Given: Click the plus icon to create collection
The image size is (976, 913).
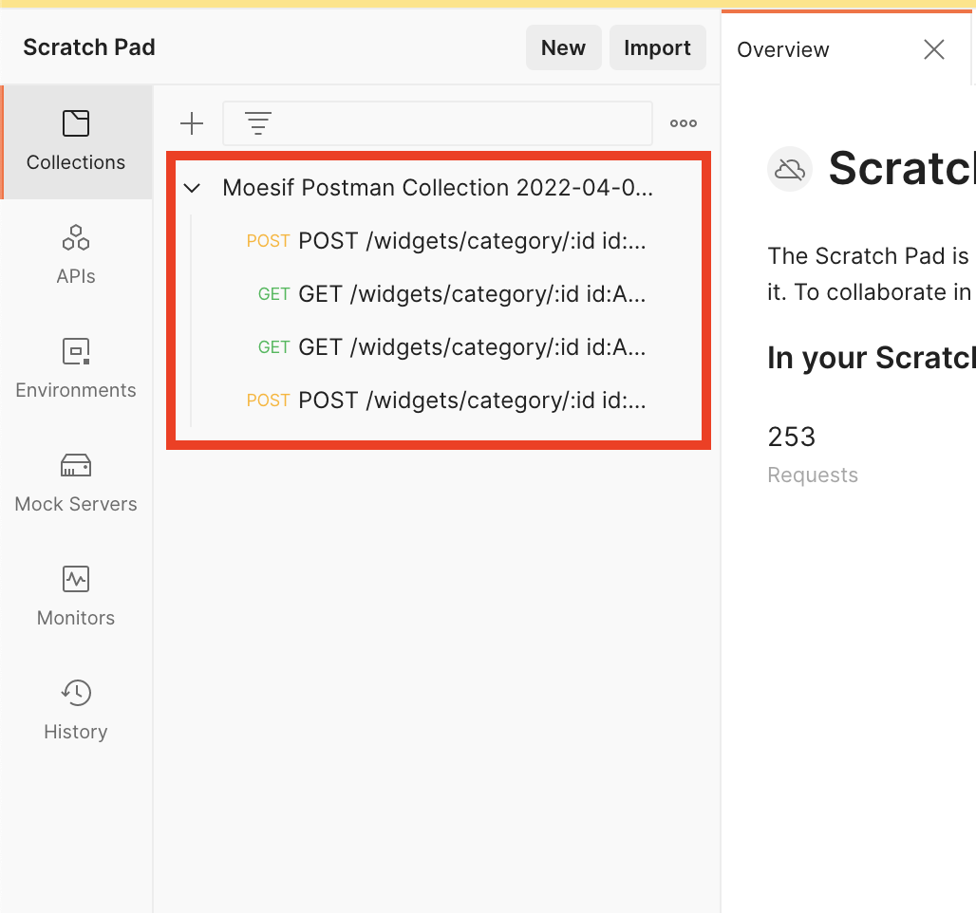Looking at the screenshot, I should pyautogui.click(x=192, y=123).
